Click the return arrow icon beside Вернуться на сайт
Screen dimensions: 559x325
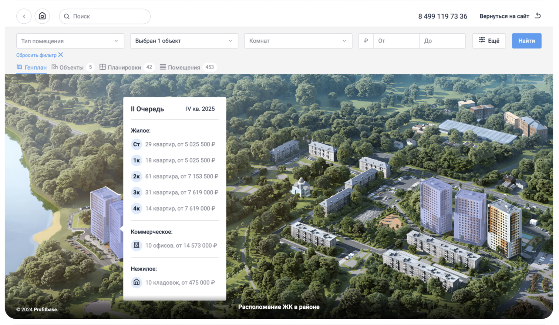click(538, 16)
